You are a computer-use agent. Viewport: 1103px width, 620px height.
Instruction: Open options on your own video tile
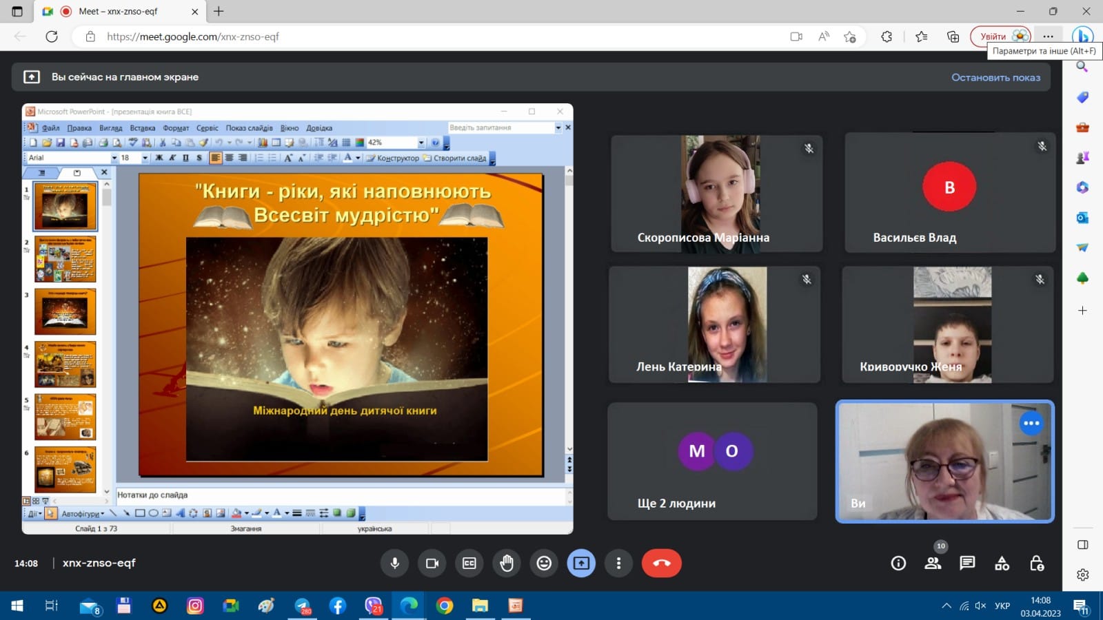(1031, 424)
